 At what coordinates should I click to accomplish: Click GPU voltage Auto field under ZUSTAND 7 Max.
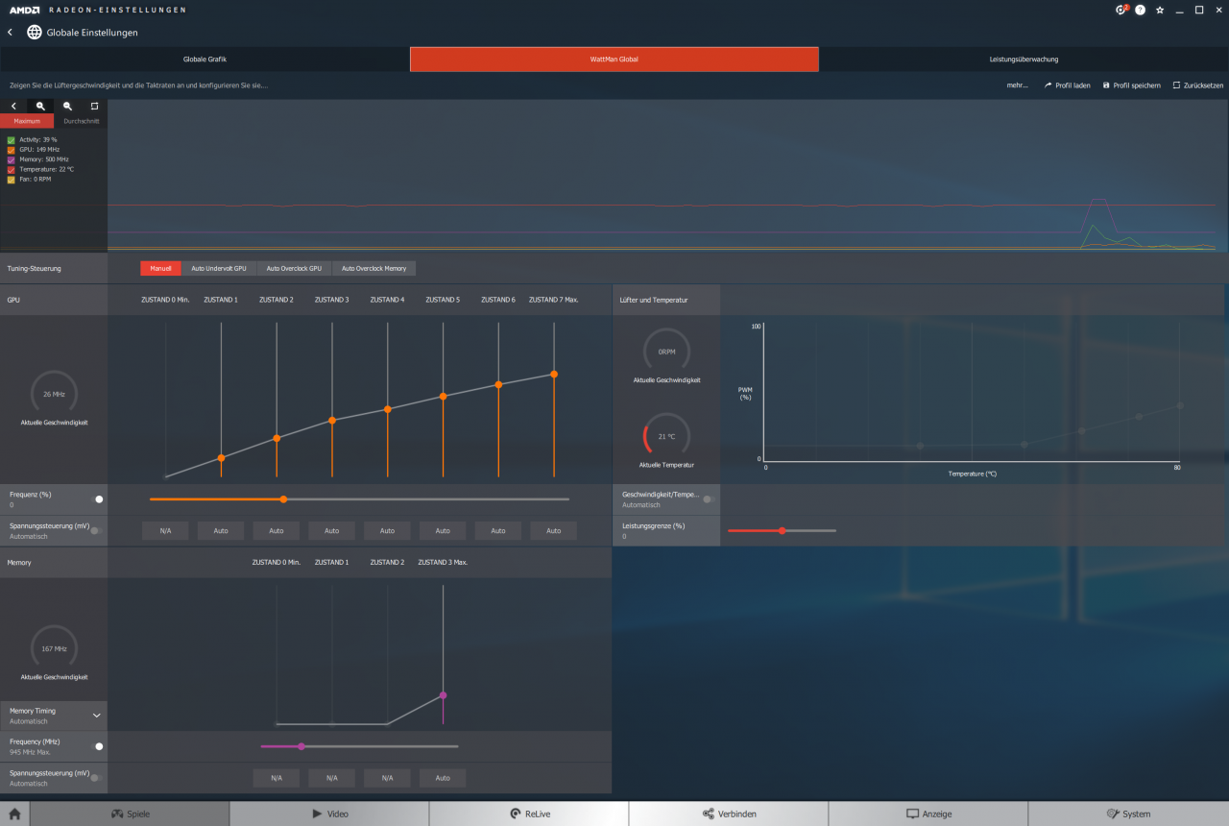pyautogui.click(x=553, y=530)
